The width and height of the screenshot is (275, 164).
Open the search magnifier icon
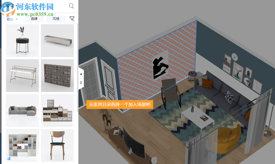(x=71, y=6)
